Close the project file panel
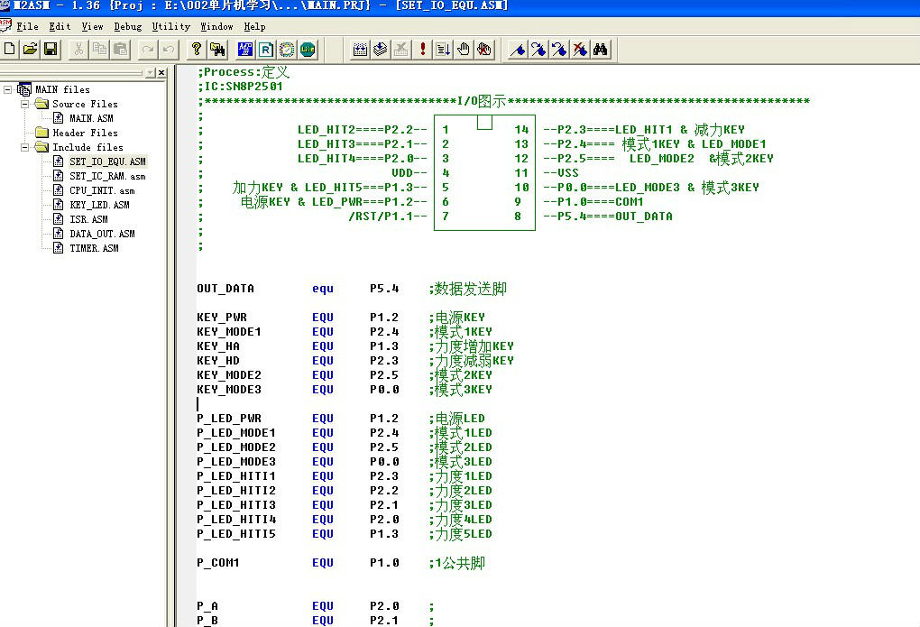This screenshot has height=627, width=920. pos(161,72)
